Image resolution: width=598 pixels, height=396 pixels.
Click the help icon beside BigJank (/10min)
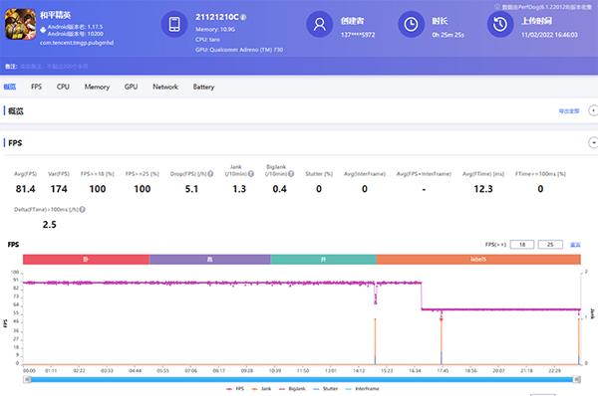click(x=291, y=174)
